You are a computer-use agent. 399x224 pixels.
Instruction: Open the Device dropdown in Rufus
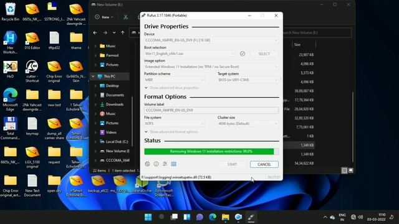point(211,40)
